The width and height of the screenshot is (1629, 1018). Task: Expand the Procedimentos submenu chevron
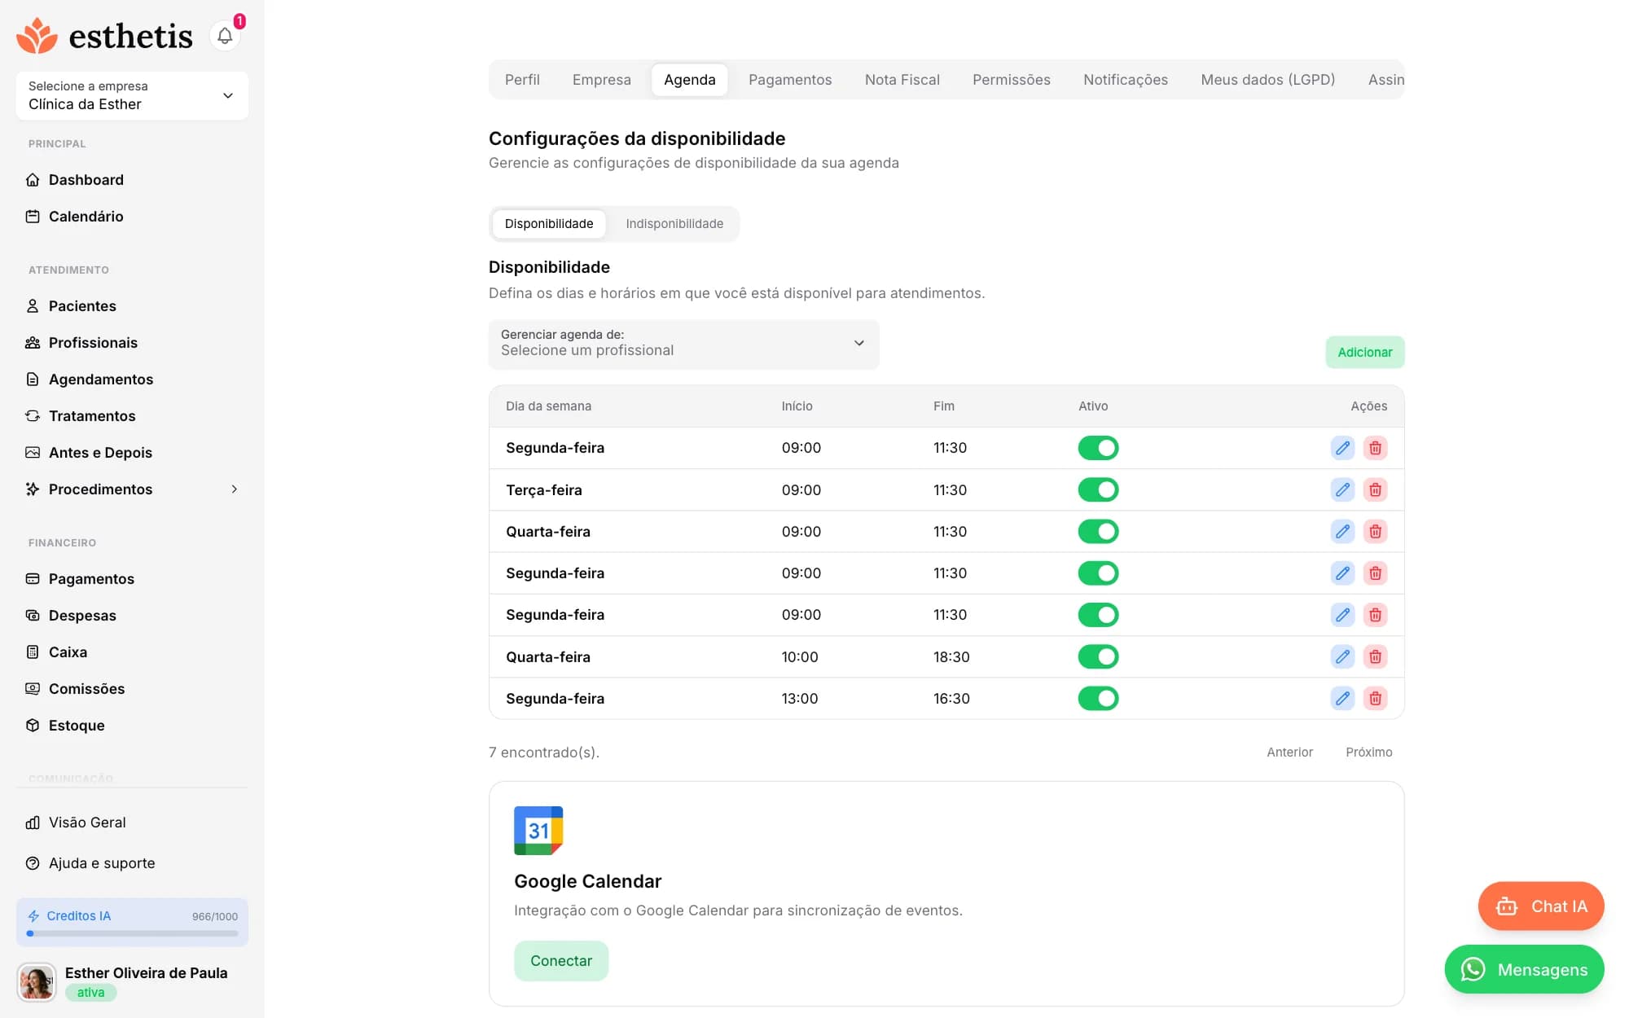click(x=234, y=489)
